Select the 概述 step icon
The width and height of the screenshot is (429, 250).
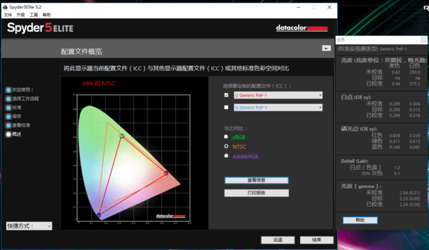pos(8,134)
